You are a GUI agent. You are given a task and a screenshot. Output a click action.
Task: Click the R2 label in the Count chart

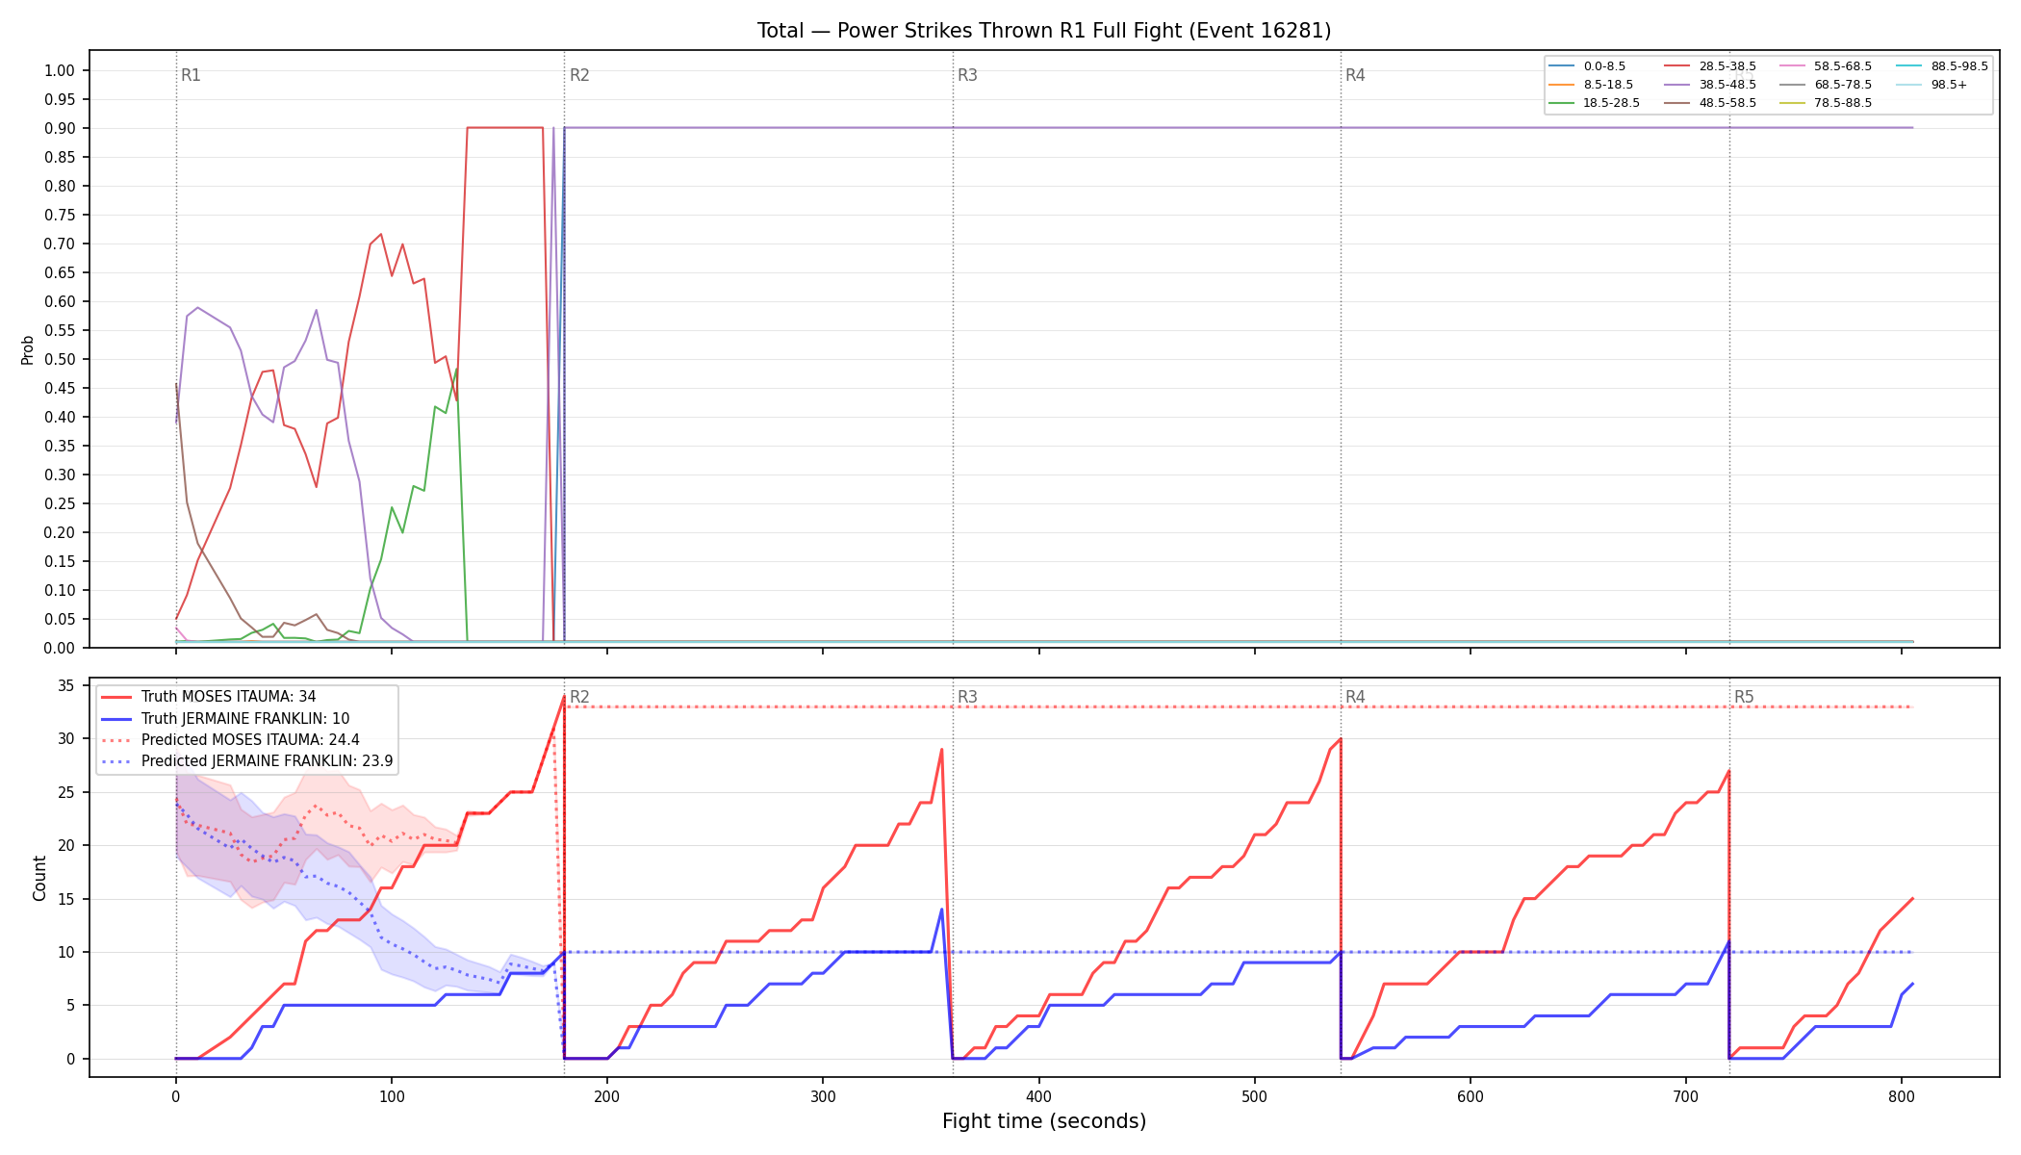(x=579, y=697)
